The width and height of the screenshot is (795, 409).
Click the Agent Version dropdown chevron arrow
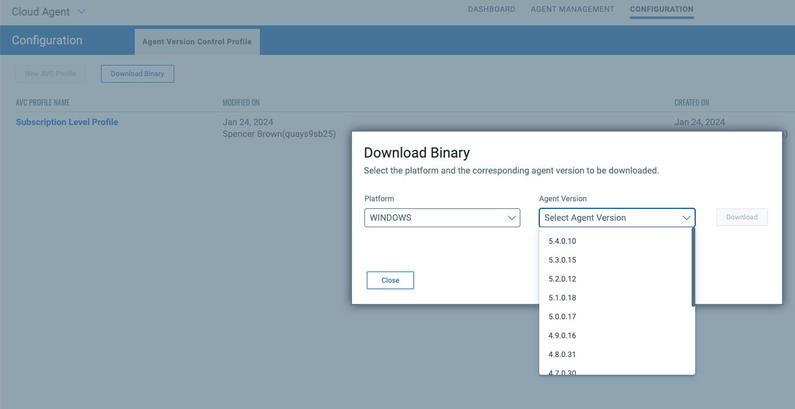pyautogui.click(x=686, y=218)
